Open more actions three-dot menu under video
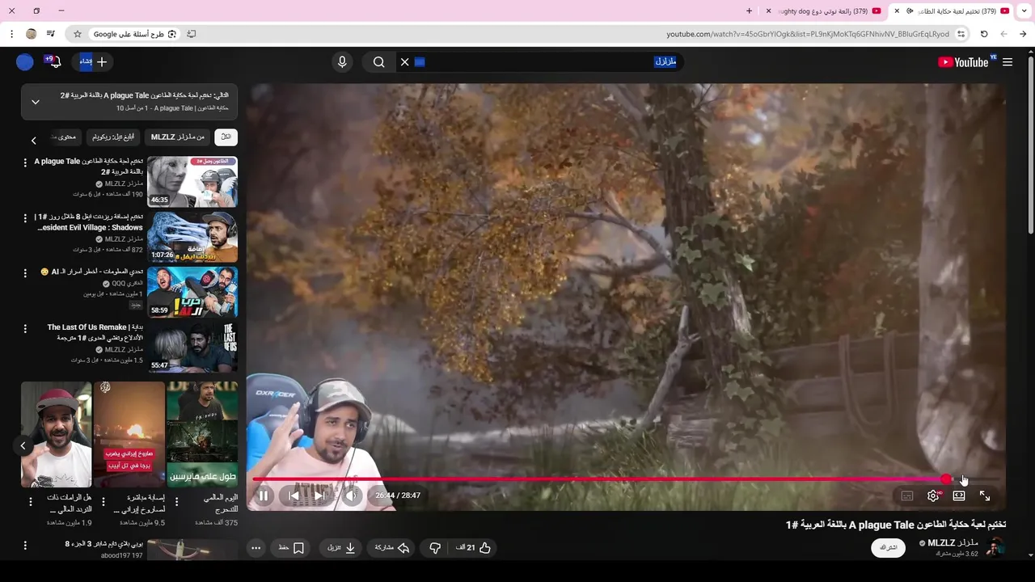The width and height of the screenshot is (1035, 582). (x=256, y=548)
